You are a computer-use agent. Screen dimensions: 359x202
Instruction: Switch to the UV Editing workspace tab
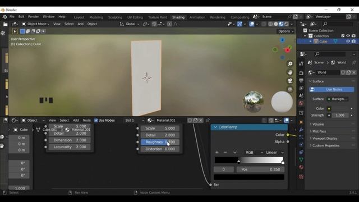coord(135,17)
